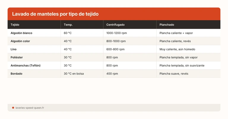Click Muy caliente, aún húmedo cell
This screenshot has height=119, width=228.
coord(177,49)
